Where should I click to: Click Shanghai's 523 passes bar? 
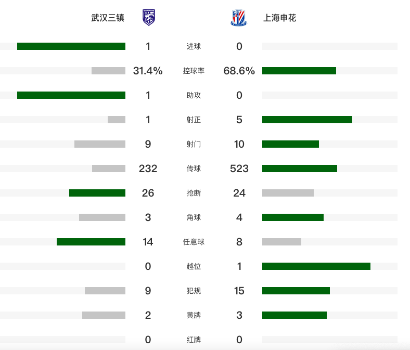(300, 168)
